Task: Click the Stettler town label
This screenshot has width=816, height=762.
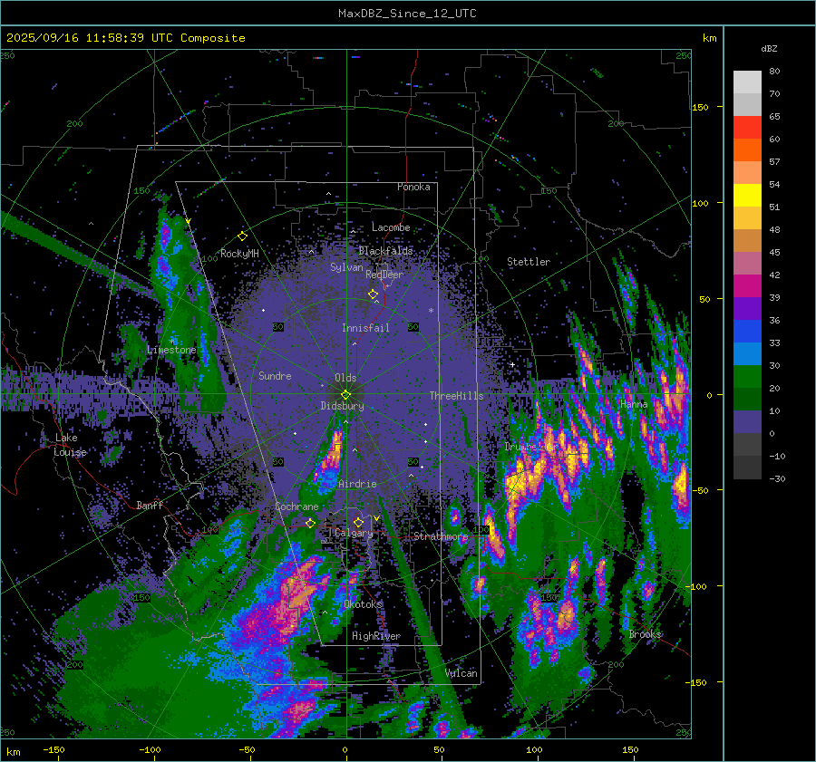Action: coord(528,262)
